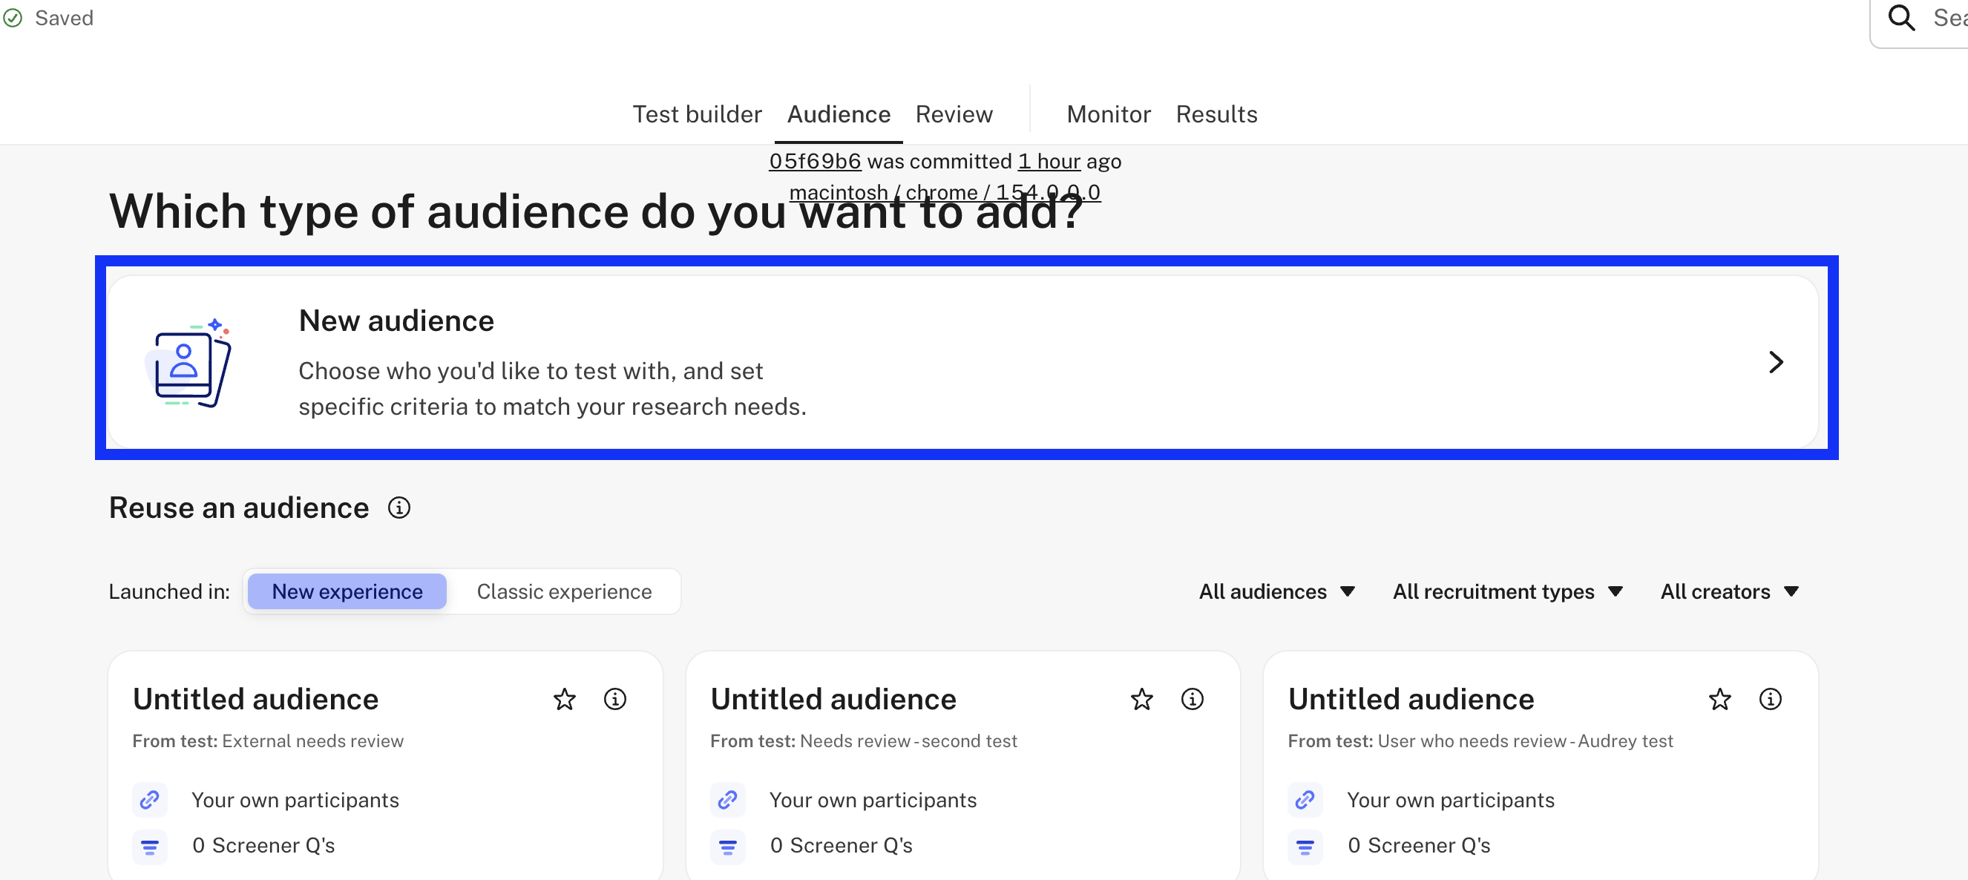Click screener icon in External needs review card
The width and height of the screenshot is (1968, 880).
[150, 846]
